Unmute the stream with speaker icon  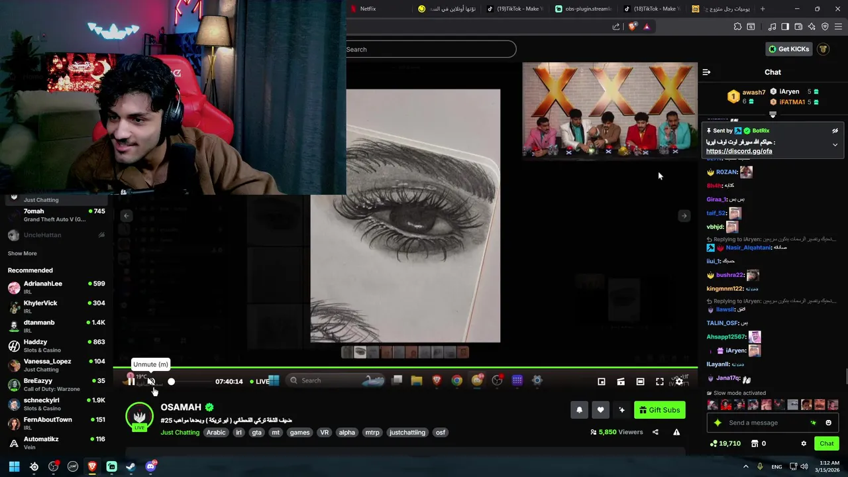[x=151, y=381]
